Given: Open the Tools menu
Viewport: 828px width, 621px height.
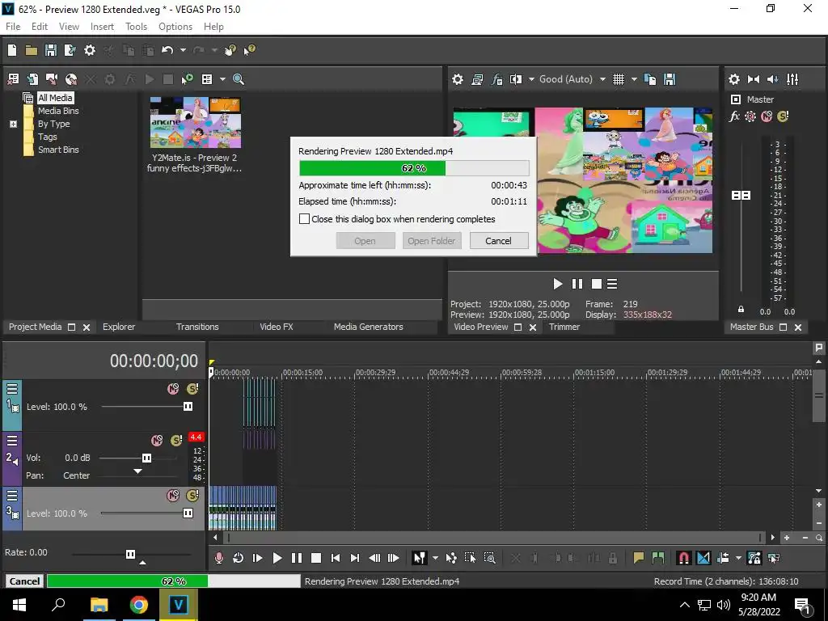Looking at the screenshot, I should 136,27.
